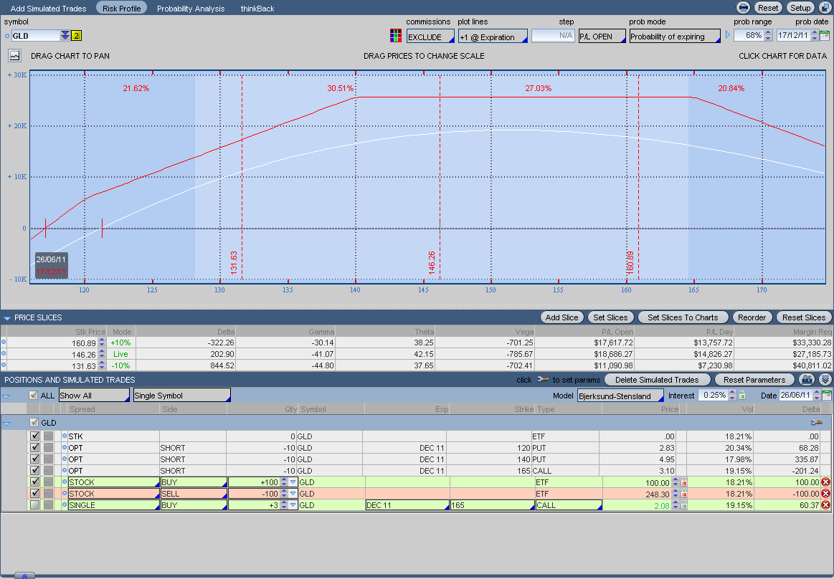
Task: Click the camera icon in positions header
Action: click(x=808, y=379)
